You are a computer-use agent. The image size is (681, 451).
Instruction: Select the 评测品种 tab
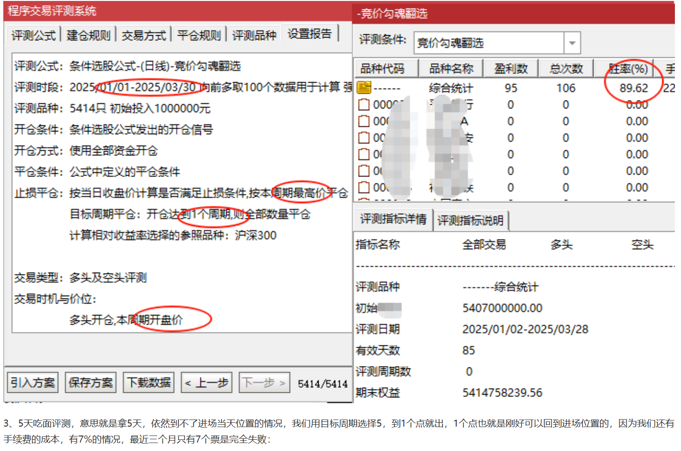coord(254,33)
